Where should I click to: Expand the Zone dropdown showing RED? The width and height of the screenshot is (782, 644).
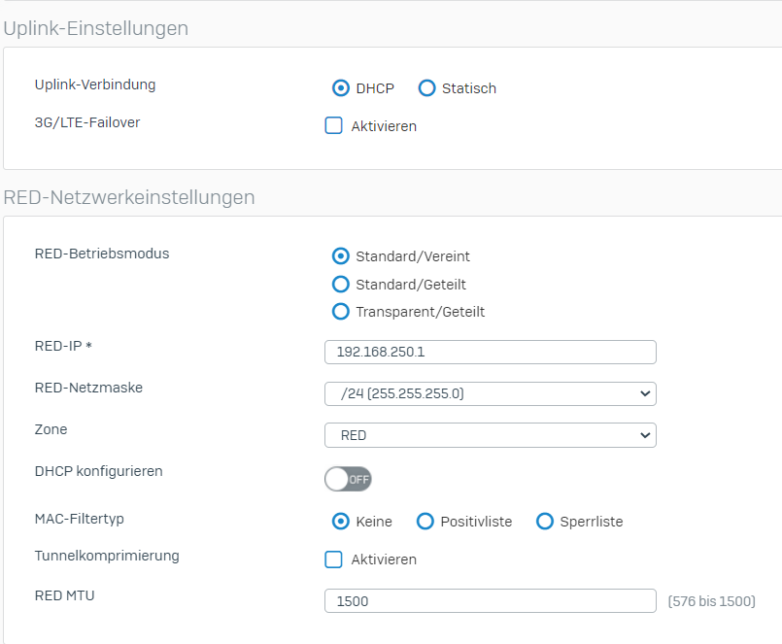(x=491, y=435)
